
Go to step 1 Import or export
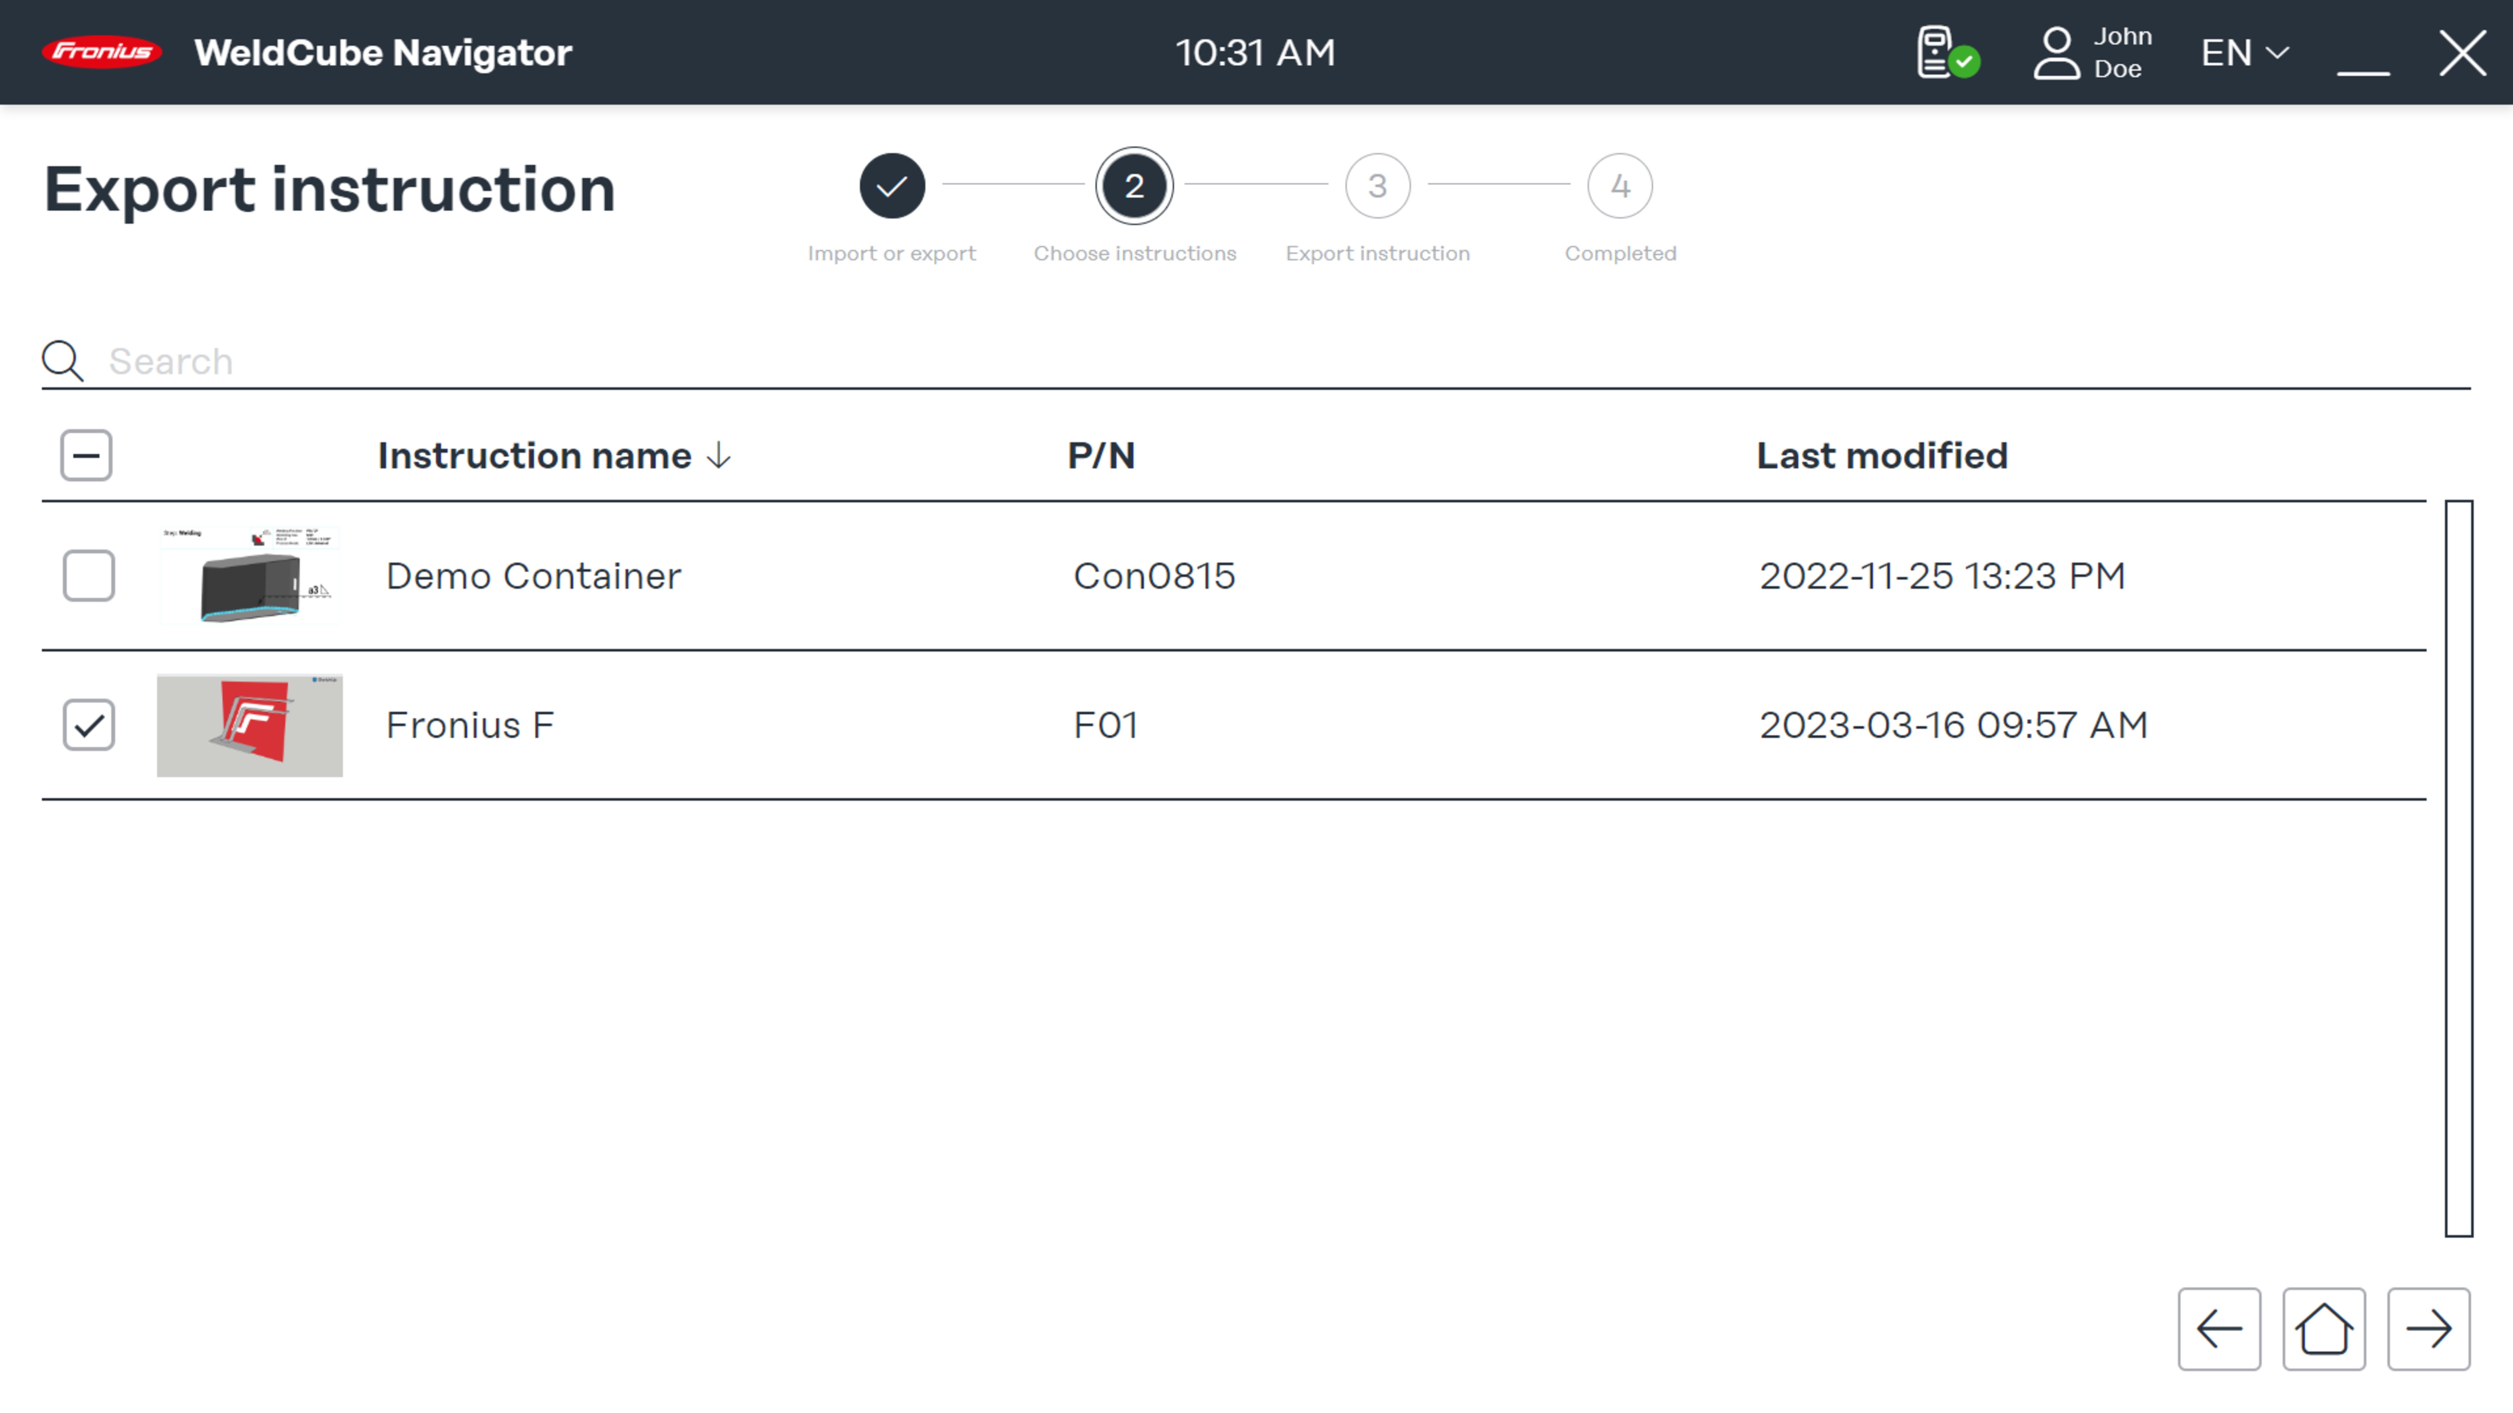click(892, 185)
